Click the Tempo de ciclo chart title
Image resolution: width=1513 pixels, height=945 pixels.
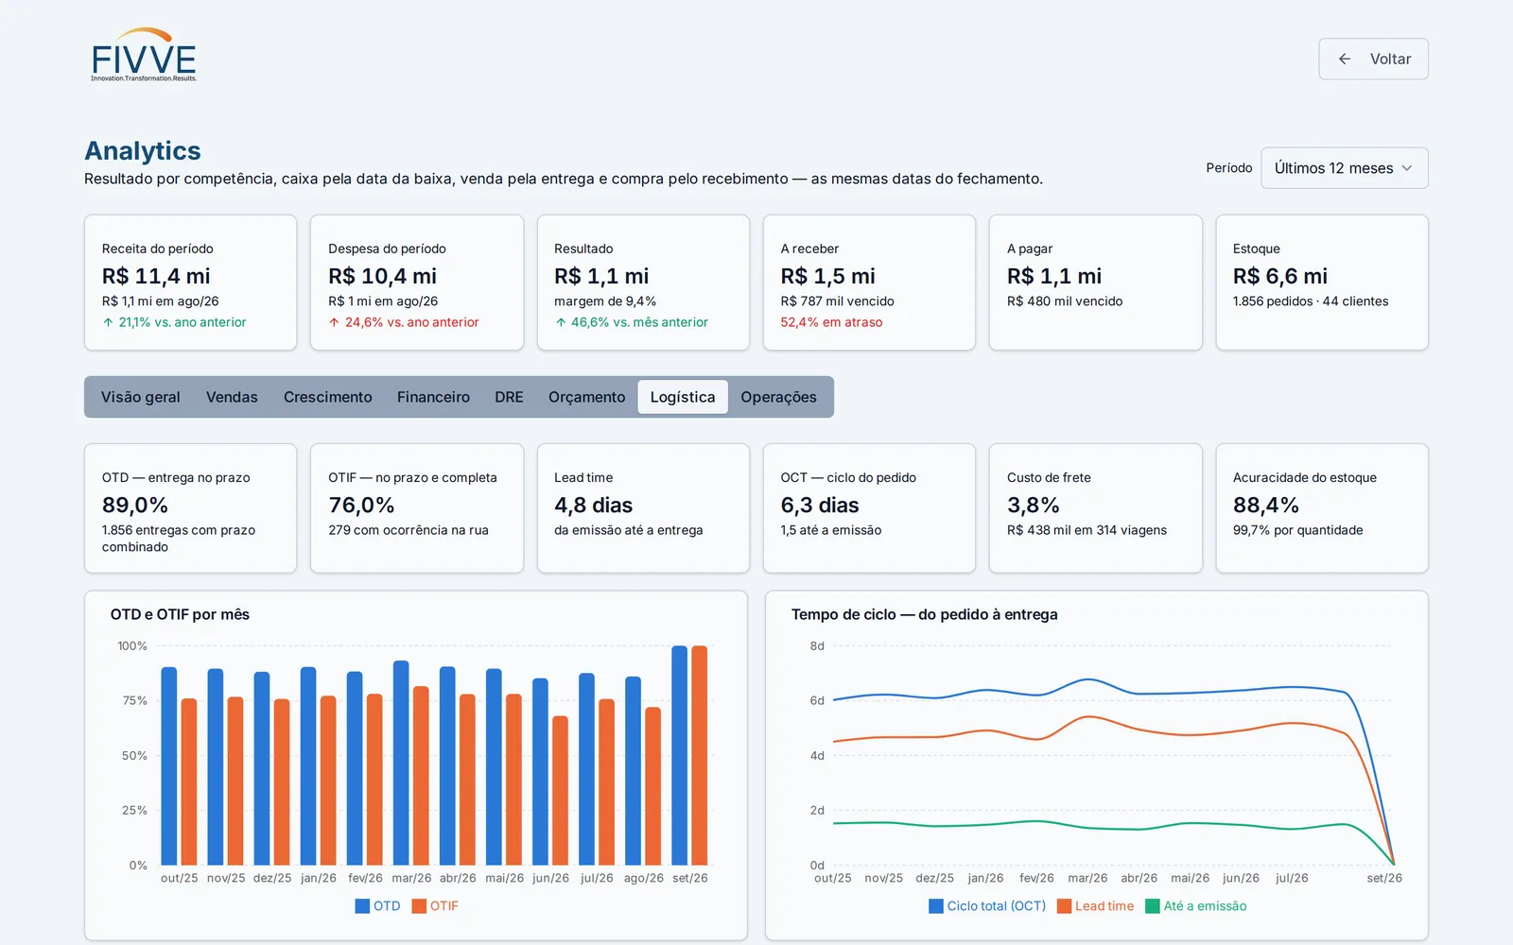[924, 614]
